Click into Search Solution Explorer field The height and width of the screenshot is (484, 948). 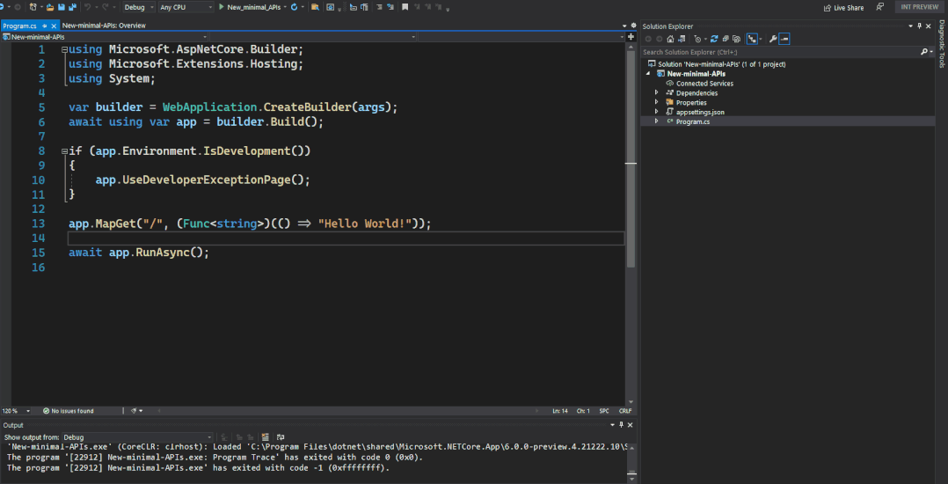780,52
